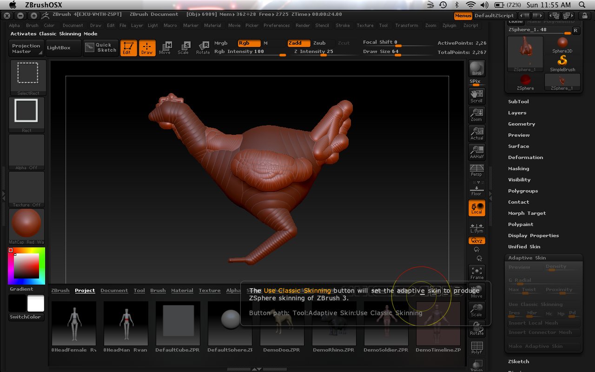
Task: Expand the Masking section
Action: coord(519,168)
